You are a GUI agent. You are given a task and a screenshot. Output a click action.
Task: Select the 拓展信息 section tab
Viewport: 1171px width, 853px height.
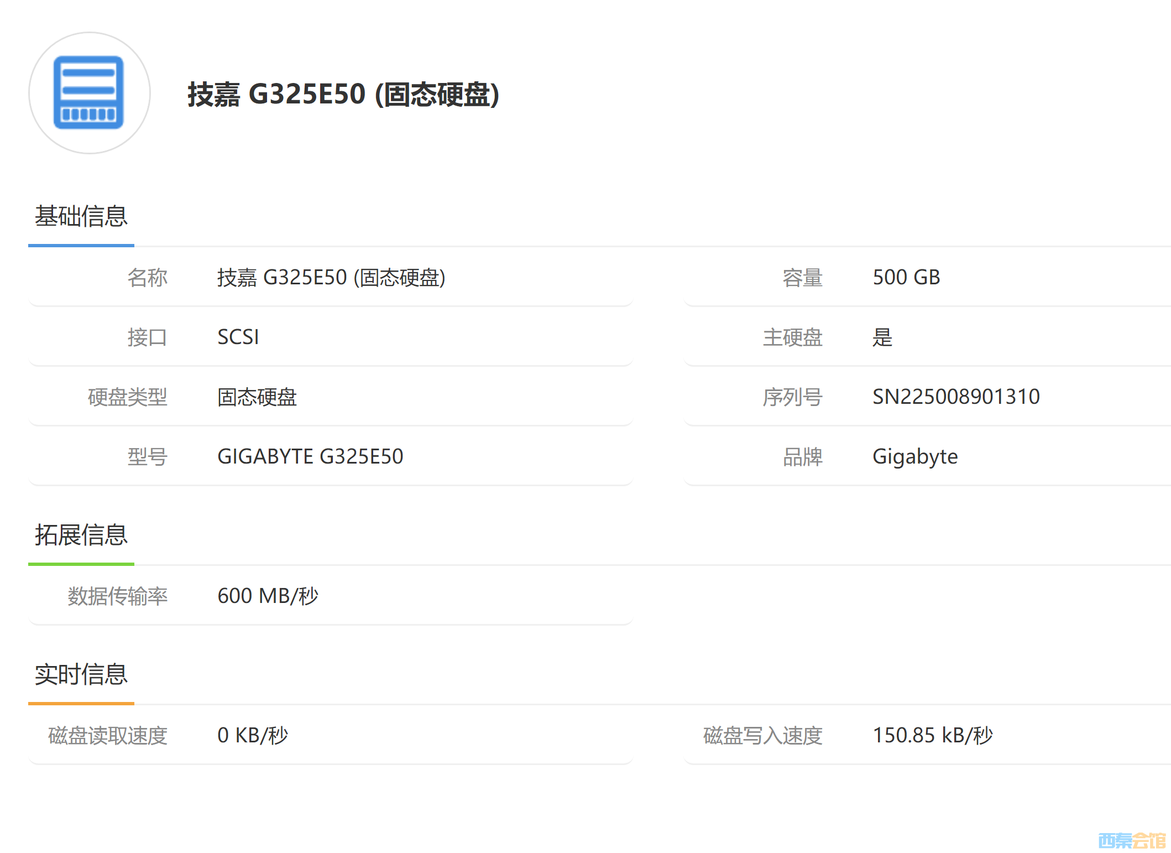pyautogui.click(x=81, y=535)
